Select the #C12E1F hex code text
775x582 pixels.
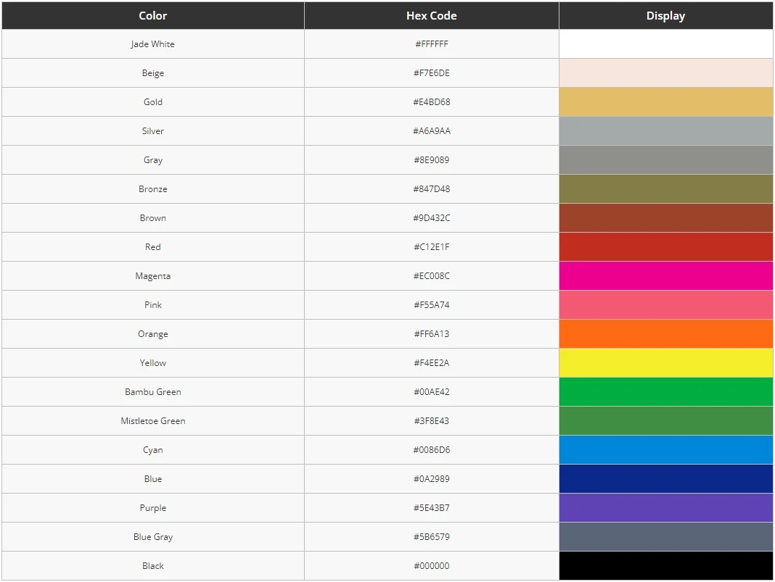[x=431, y=247]
